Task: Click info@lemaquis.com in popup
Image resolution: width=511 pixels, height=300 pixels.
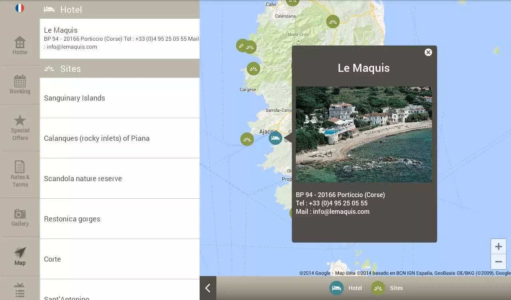Action: (341, 212)
